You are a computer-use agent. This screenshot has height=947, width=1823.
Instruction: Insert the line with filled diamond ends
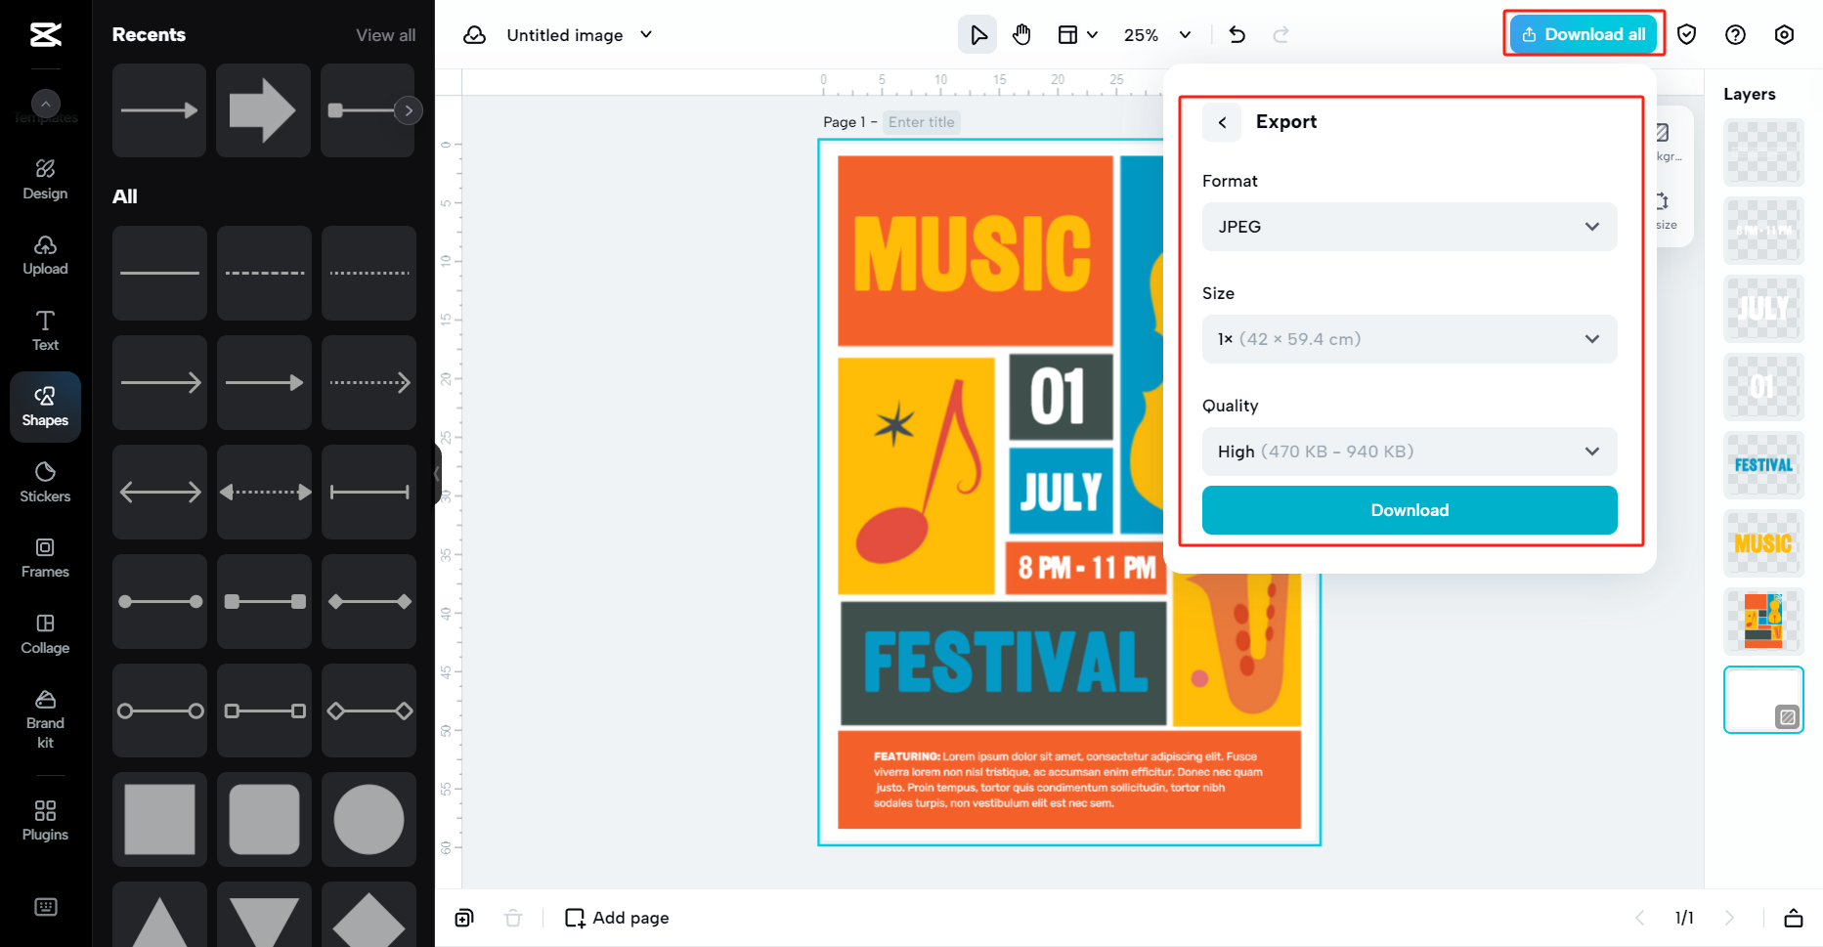tap(369, 601)
